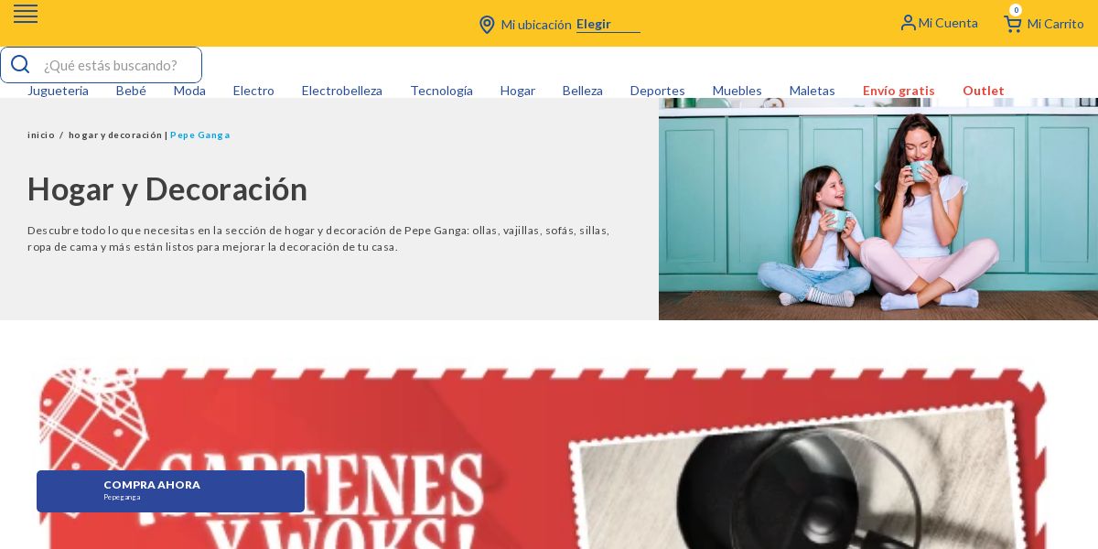Viewport: 1098px width, 549px height.
Task: Open the shopping cart icon
Action: (1013, 24)
